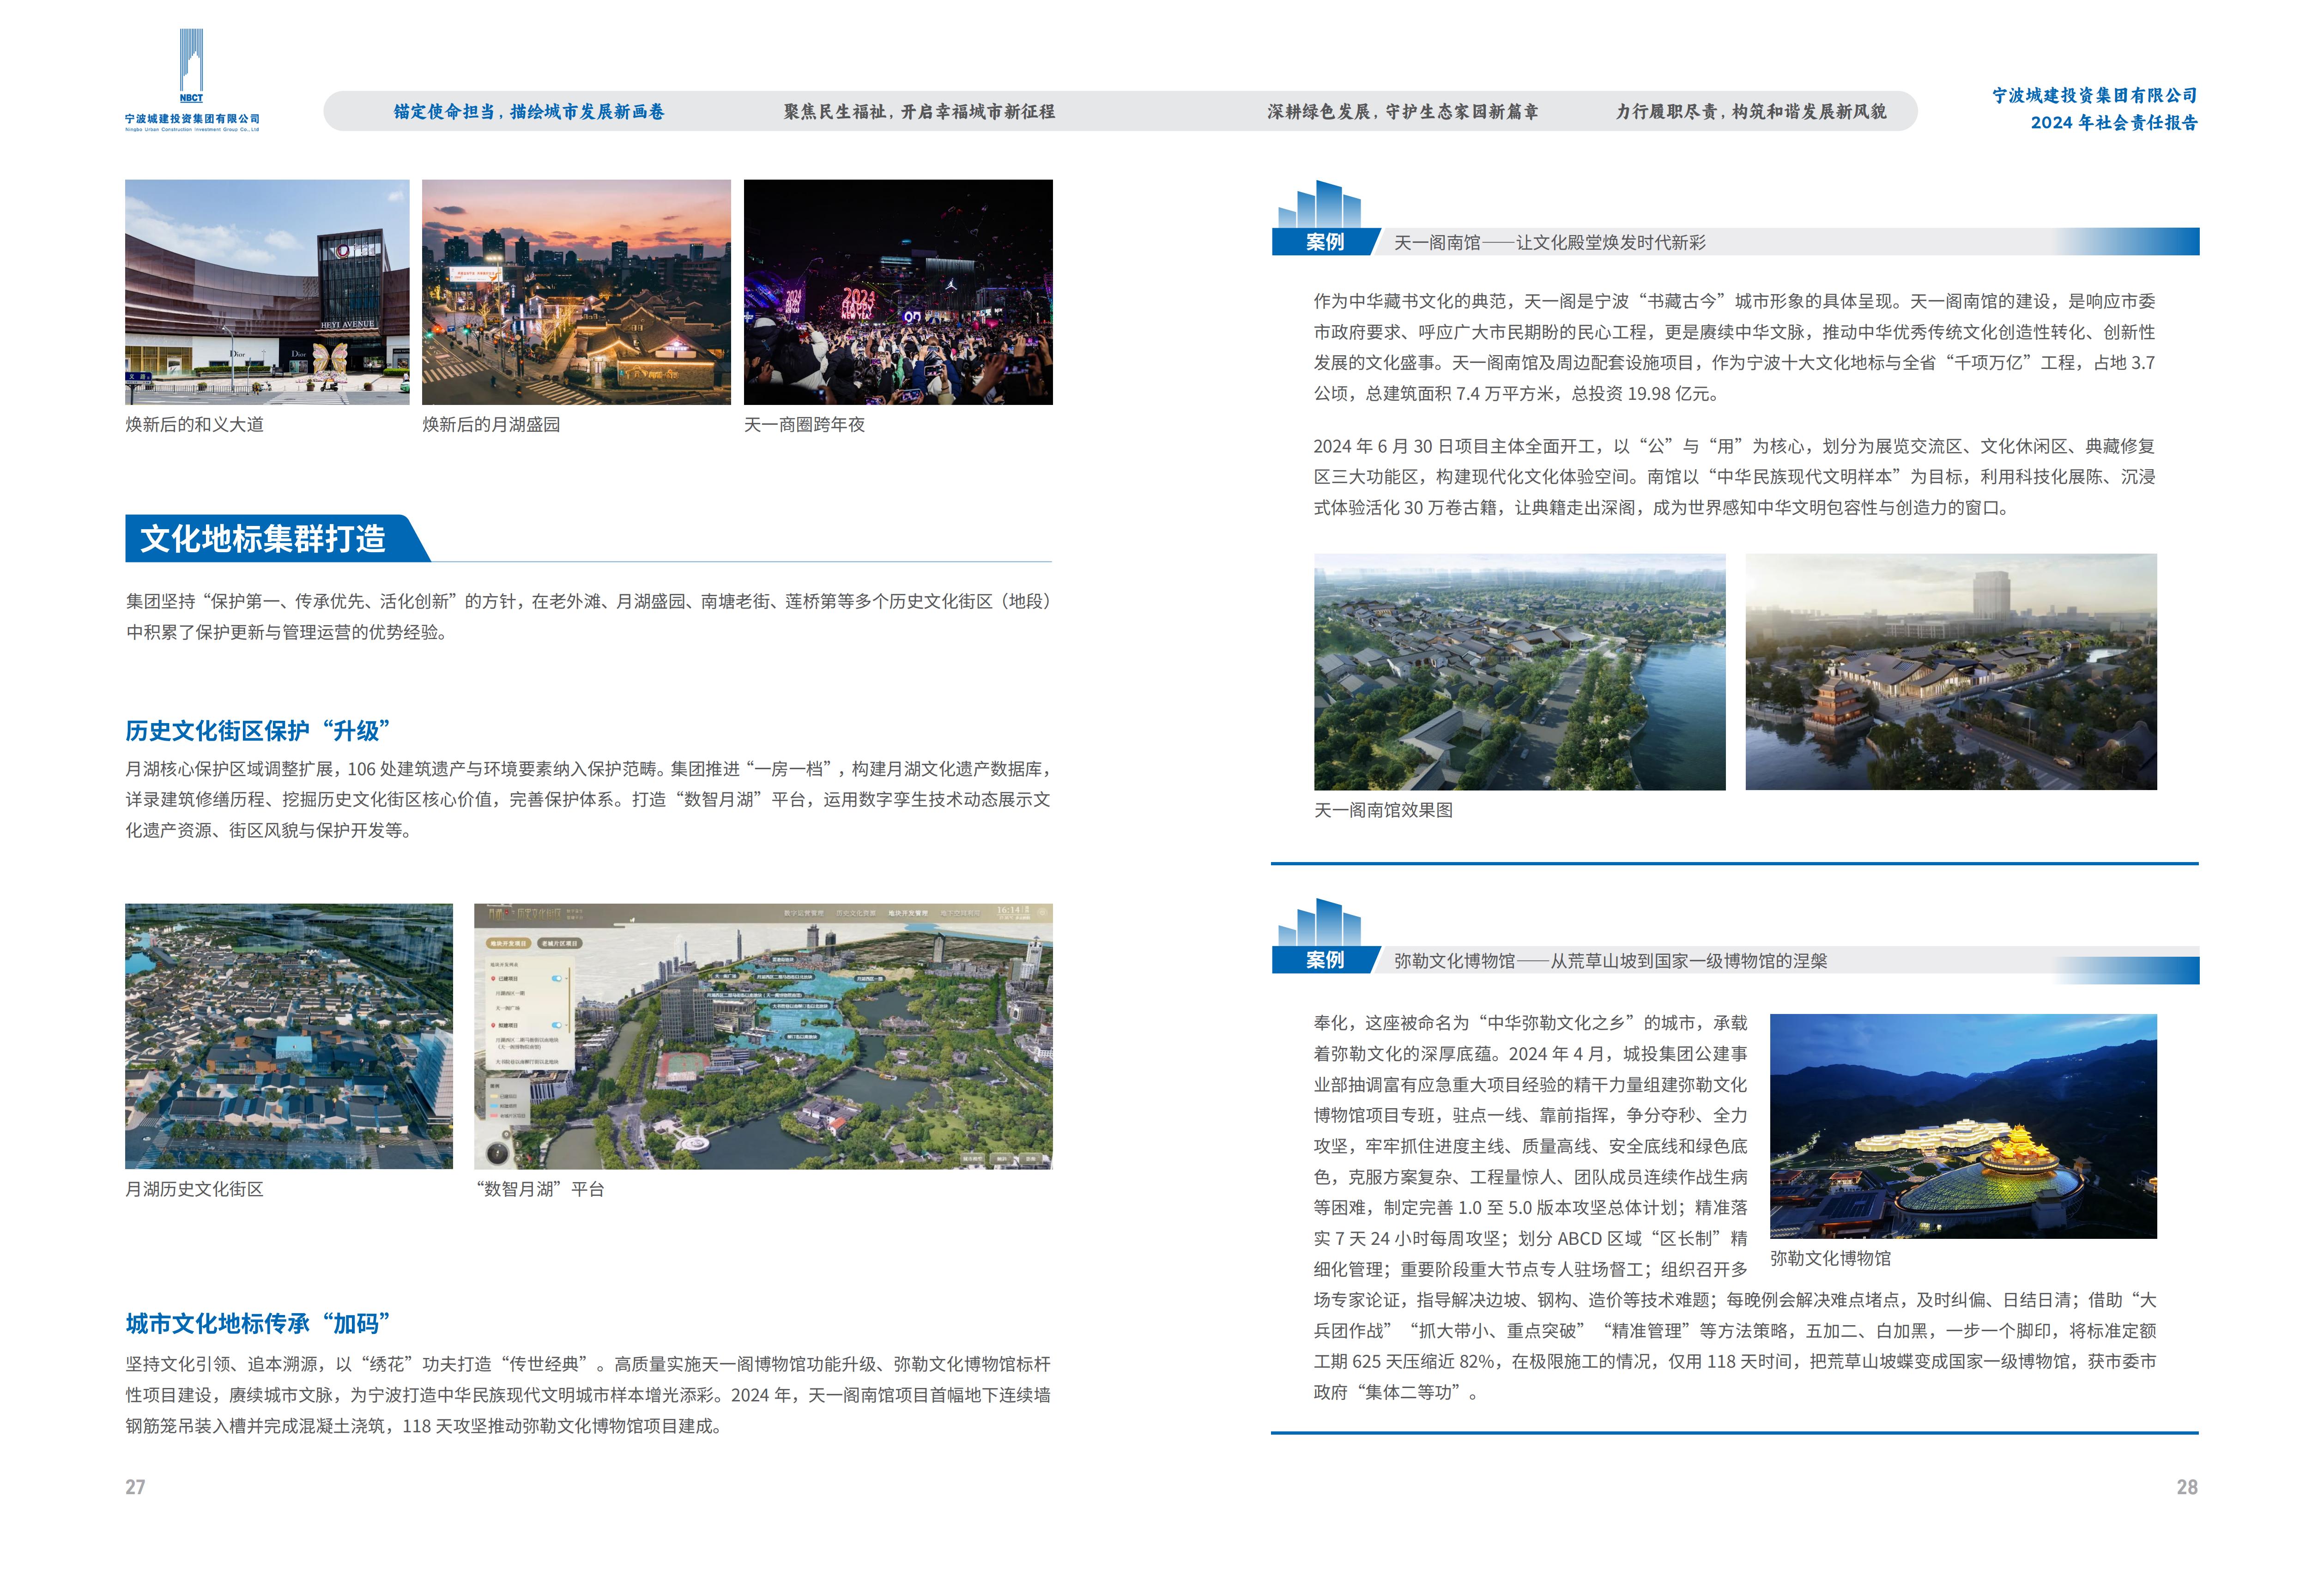Click the building icon above first 案例 label
Screen dimensions: 2324x1587
[1319, 204]
